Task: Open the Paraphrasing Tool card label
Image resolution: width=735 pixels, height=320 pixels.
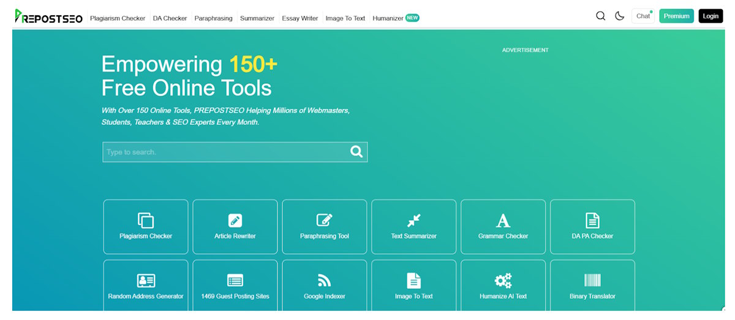Action: click(325, 236)
